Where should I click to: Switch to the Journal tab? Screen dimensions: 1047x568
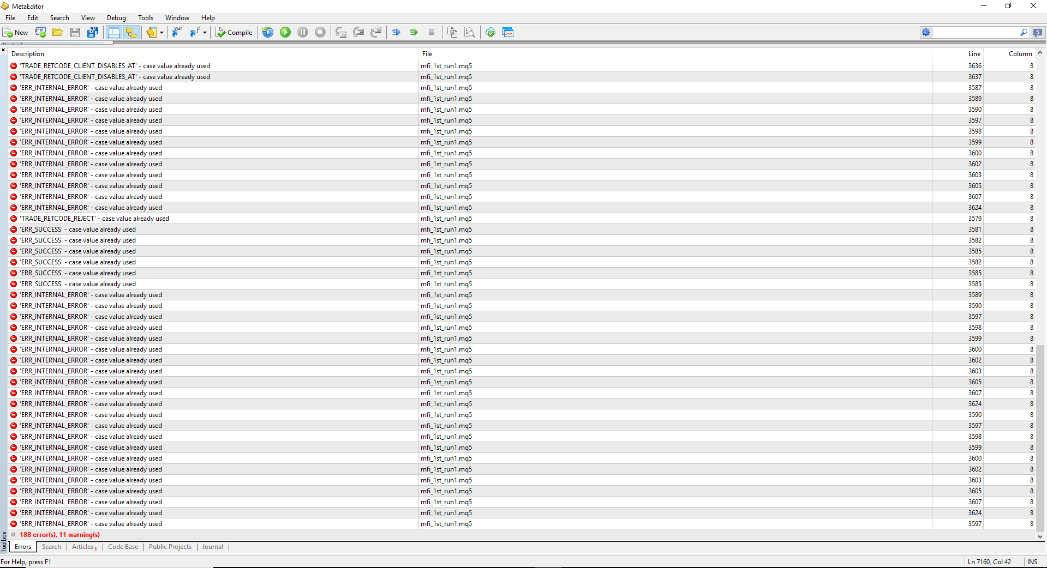point(213,547)
